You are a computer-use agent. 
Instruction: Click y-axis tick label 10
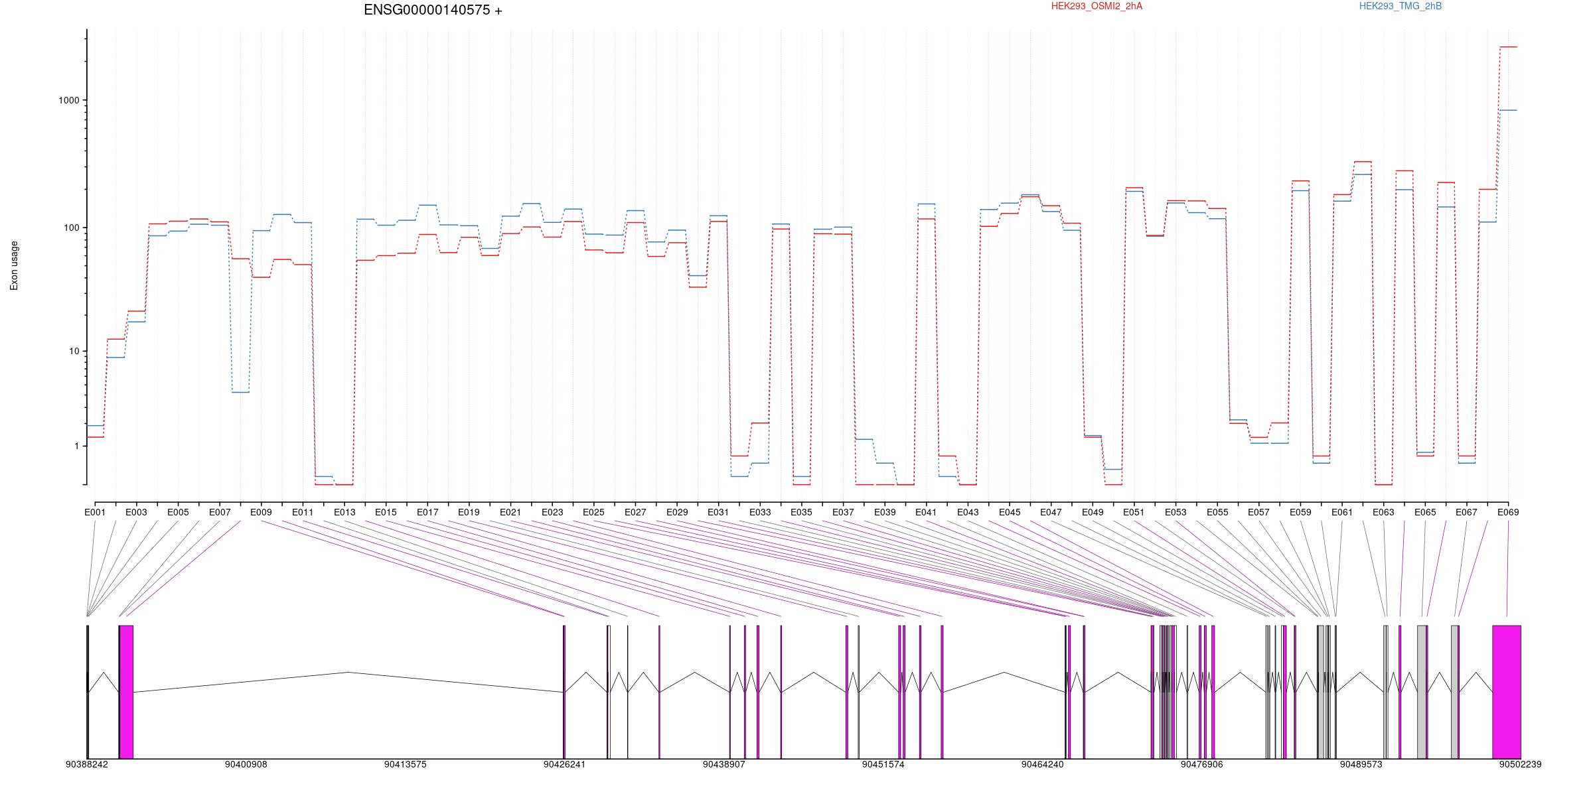pos(74,351)
